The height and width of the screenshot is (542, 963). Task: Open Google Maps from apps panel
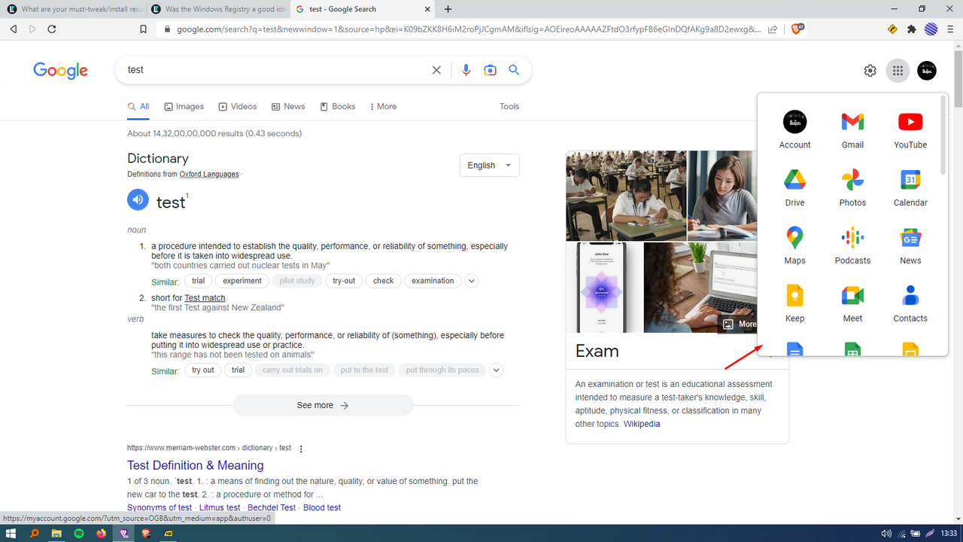coord(794,246)
